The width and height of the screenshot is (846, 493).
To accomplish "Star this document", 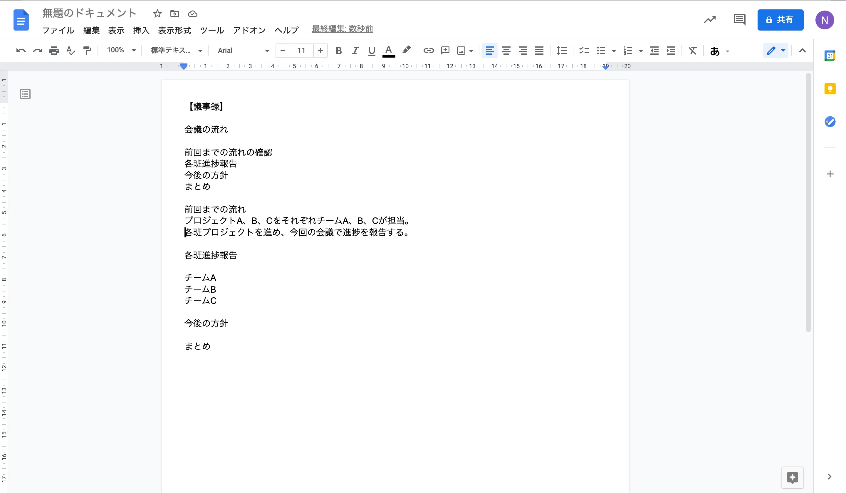I will pyautogui.click(x=157, y=14).
